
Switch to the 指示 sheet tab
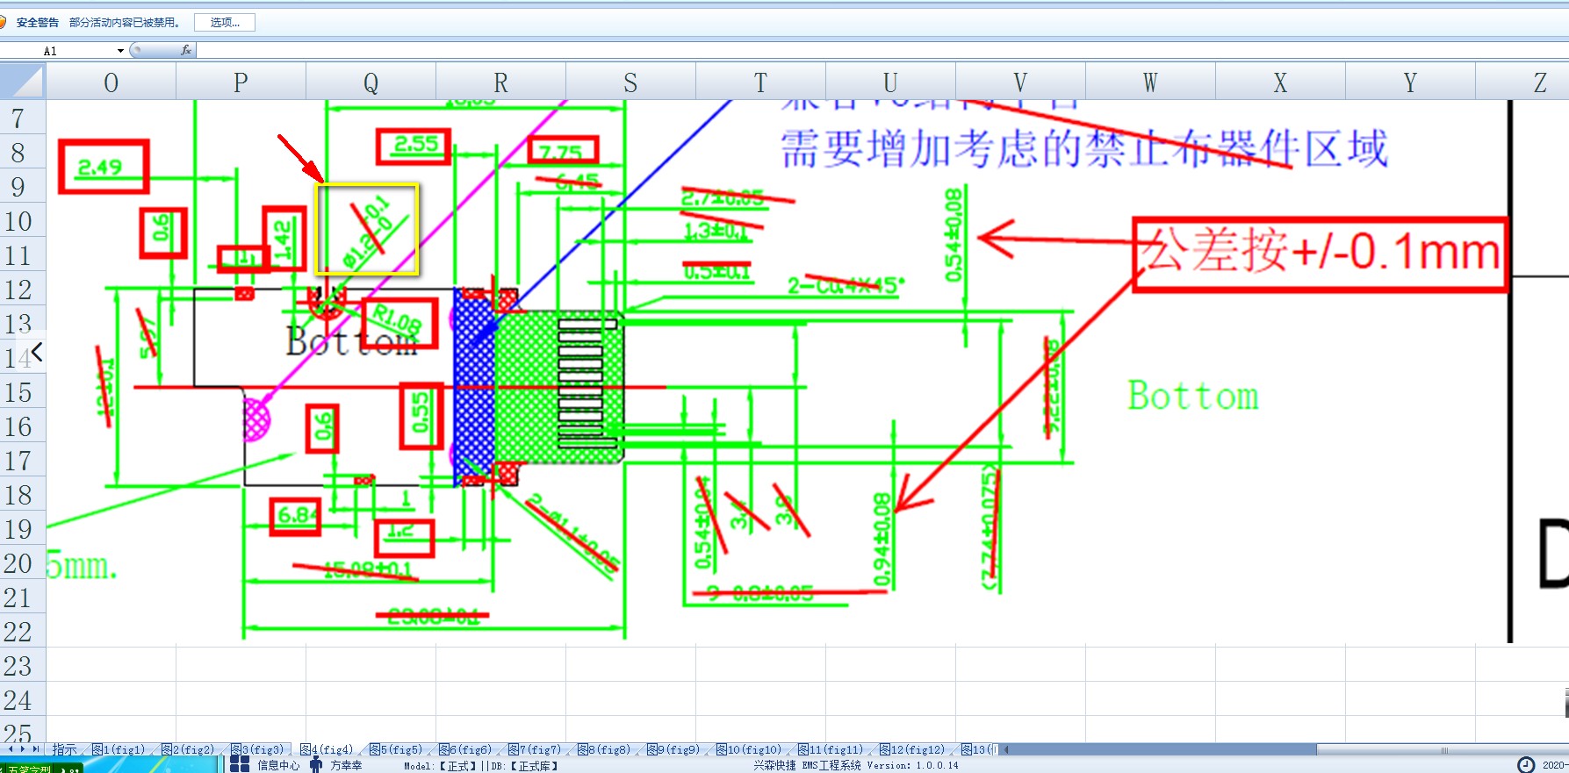click(x=64, y=749)
